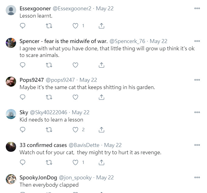Open more options on Sky's tweet
This screenshot has height=193, width=207.
(197, 112)
